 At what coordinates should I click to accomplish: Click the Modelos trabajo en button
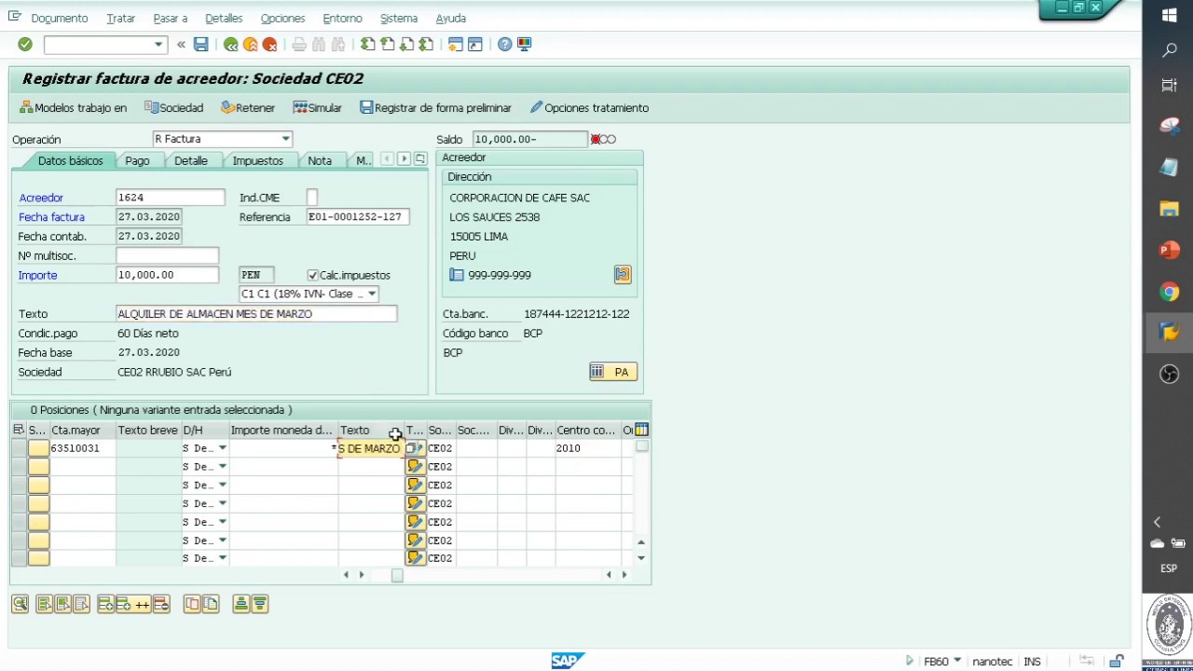click(73, 108)
